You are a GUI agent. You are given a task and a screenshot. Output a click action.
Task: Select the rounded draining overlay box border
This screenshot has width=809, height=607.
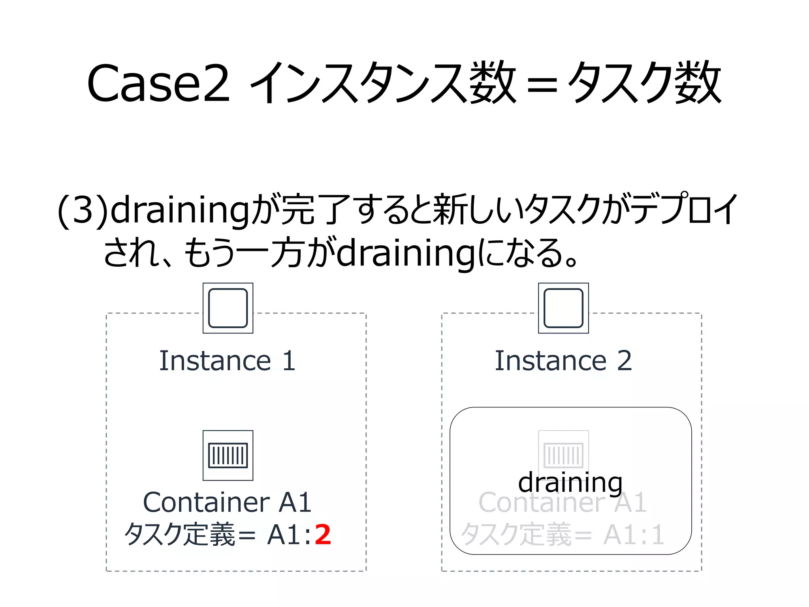coord(450,480)
